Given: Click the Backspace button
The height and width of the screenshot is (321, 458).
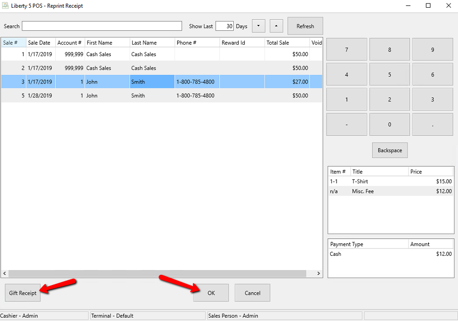Looking at the screenshot, I should pyautogui.click(x=390, y=150).
